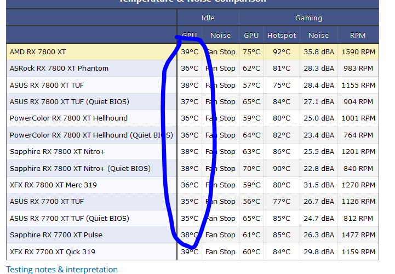
Task: Click the RPM column header
Action: point(358,35)
